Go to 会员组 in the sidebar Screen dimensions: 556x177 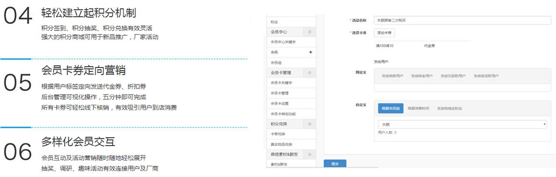[x=276, y=63]
